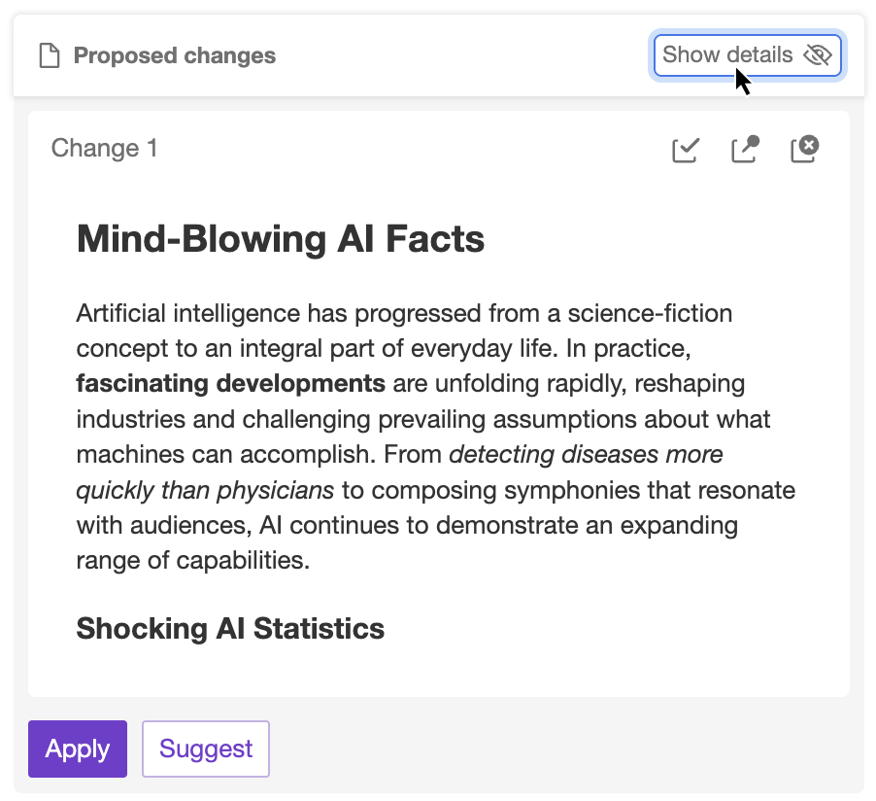Click the crossed-out eye icon

tap(818, 55)
